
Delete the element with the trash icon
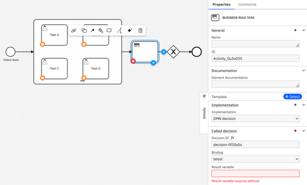[140, 31]
